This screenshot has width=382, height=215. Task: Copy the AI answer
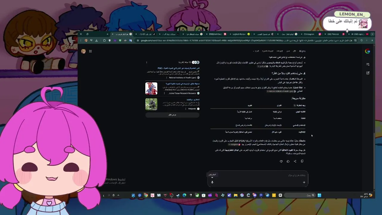[x=302, y=161]
